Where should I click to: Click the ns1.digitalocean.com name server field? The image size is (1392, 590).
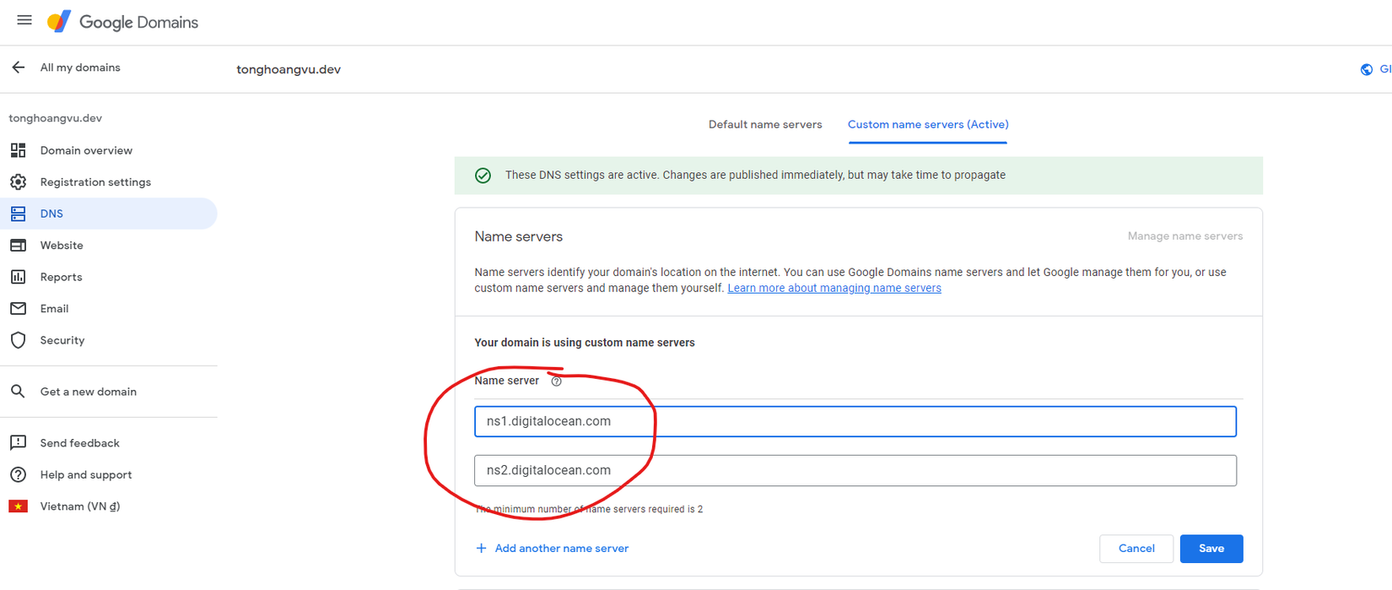855,421
